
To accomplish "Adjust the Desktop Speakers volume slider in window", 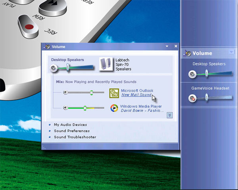I will 68,67.
